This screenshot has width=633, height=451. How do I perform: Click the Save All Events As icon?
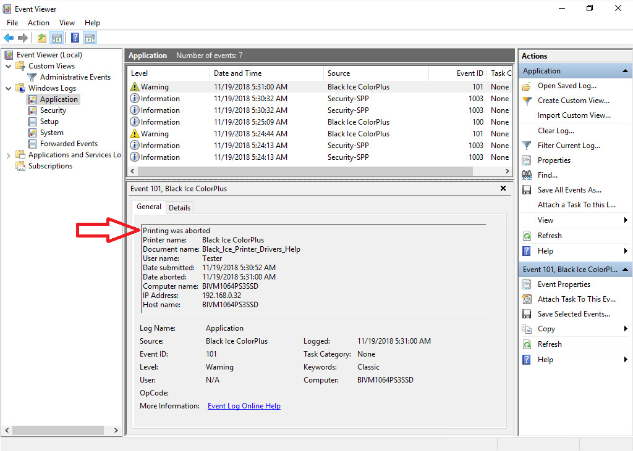click(x=527, y=190)
